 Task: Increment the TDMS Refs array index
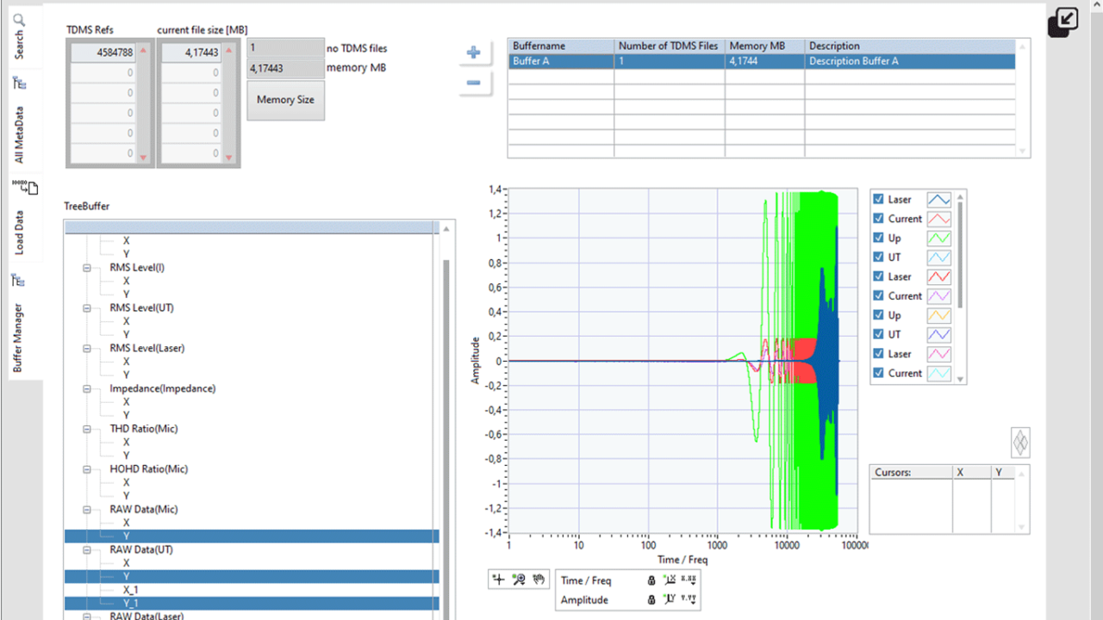click(144, 49)
